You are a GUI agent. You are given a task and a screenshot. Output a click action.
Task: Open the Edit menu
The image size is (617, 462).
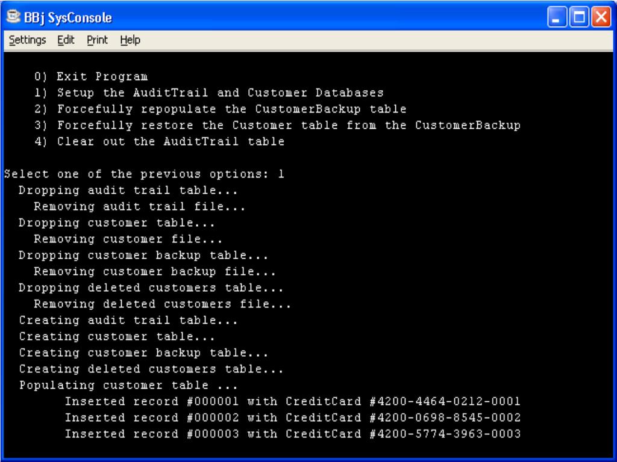pos(66,40)
